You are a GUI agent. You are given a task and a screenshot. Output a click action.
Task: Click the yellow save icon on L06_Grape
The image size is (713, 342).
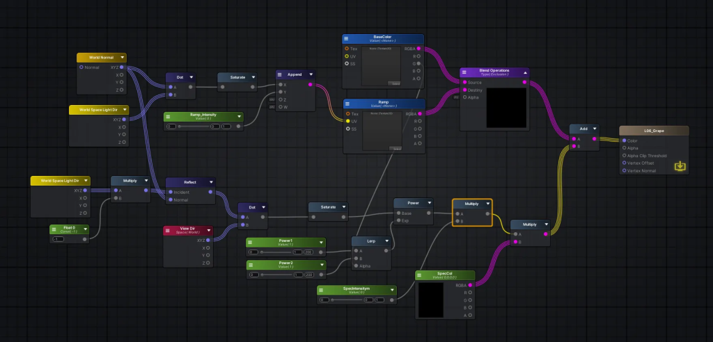tap(680, 167)
